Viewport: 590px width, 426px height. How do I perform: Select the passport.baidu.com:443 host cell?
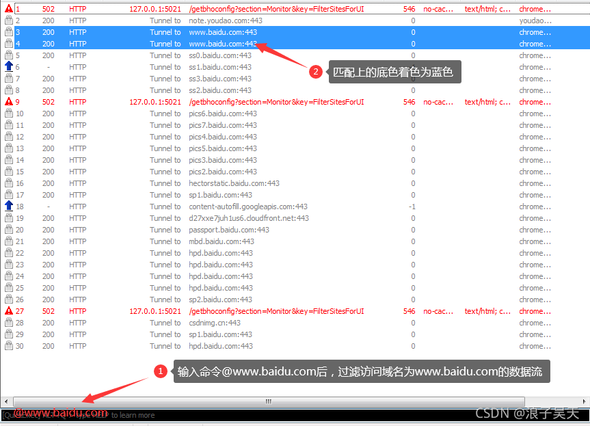coord(229,230)
